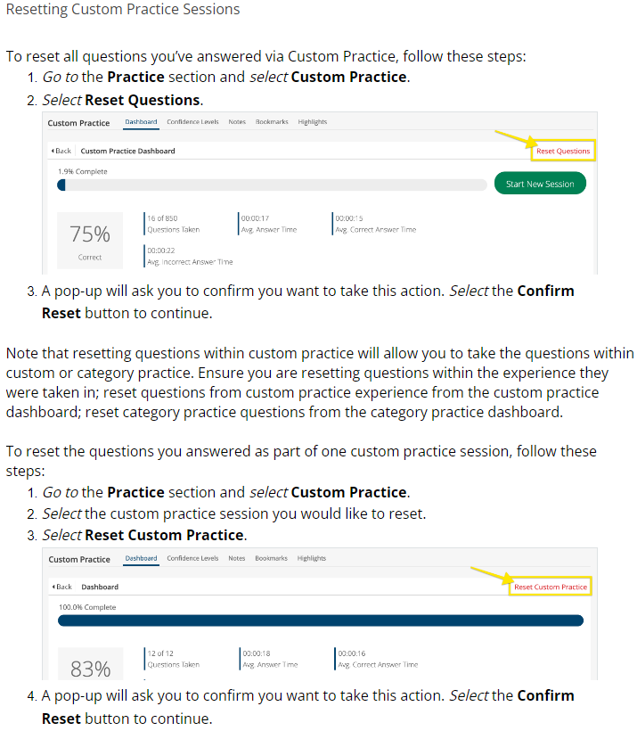Image resolution: width=637 pixels, height=731 pixels.
Task: Open the Bookmarks tab in the second screenshot
Action: pyautogui.click(x=272, y=558)
